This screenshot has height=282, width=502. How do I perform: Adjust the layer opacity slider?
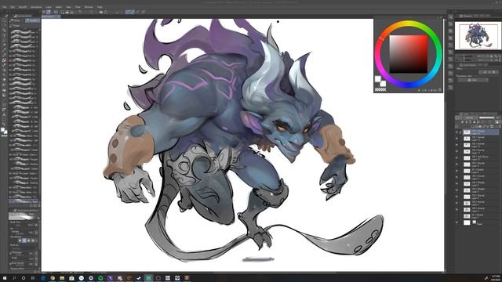point(486,117)
